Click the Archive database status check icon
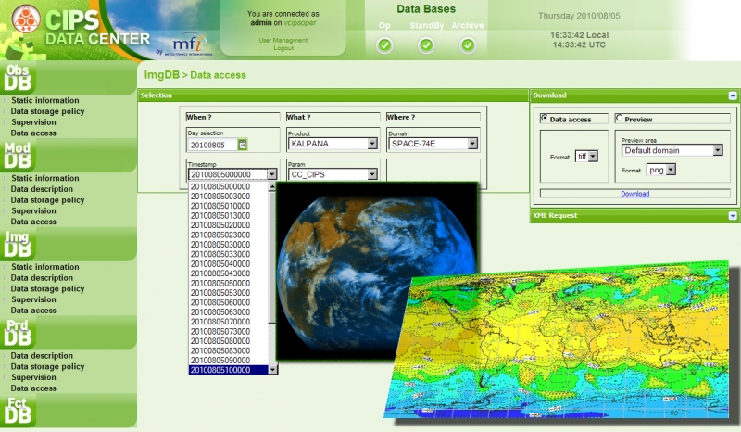This screenshot has height=432, width=741. [x=468, y=45]
